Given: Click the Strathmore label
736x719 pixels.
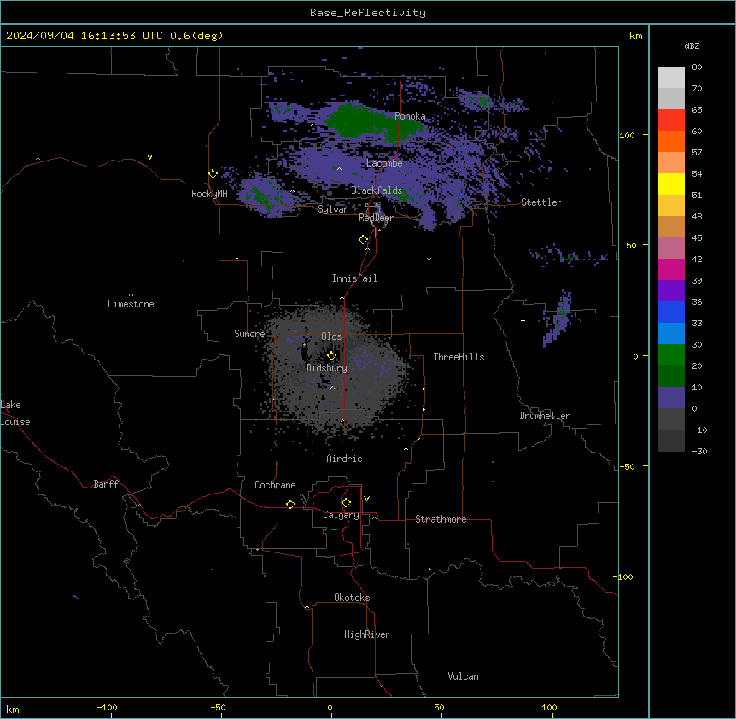Looking at the screenshot, I should point(441,519).
